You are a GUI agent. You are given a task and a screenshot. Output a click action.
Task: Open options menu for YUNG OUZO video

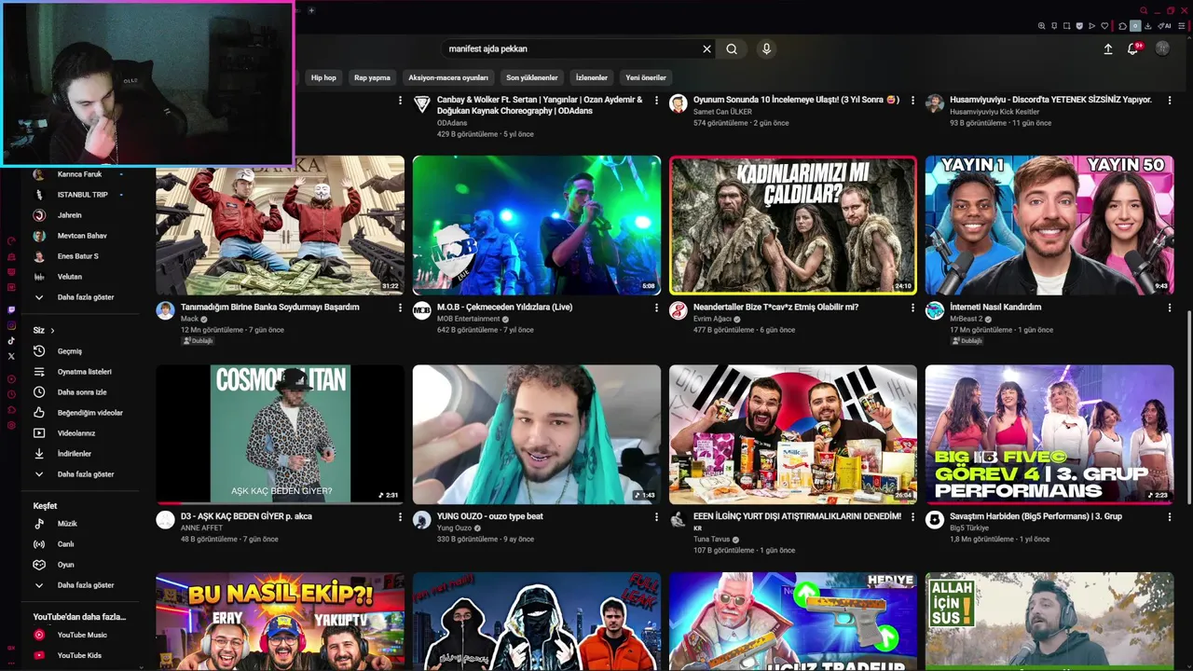coord(656,517)
